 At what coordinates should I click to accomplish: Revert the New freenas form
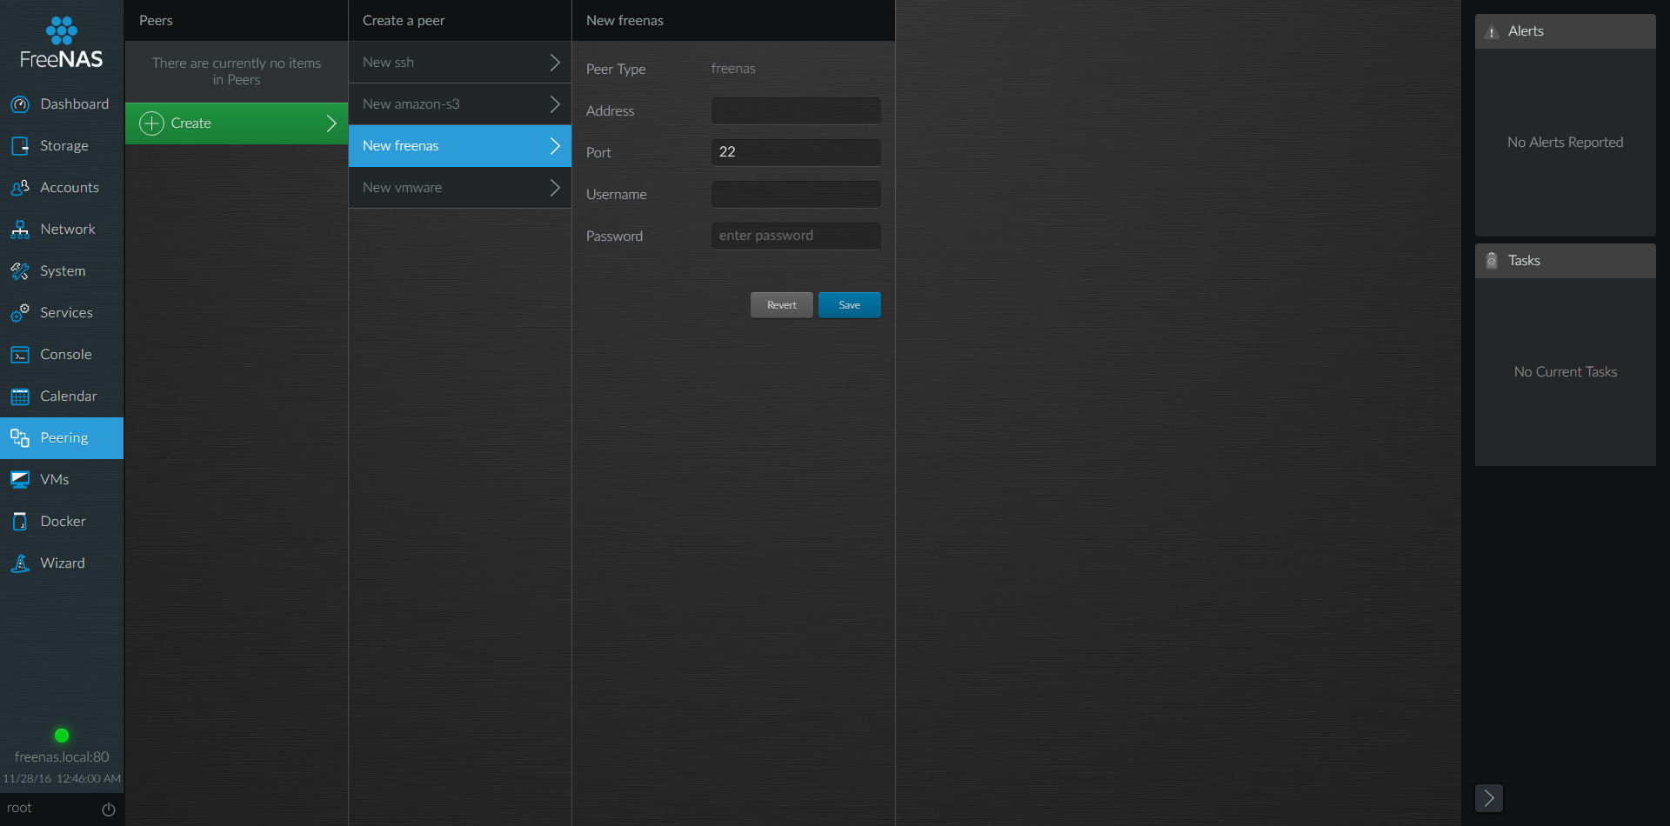coord(781,304)
